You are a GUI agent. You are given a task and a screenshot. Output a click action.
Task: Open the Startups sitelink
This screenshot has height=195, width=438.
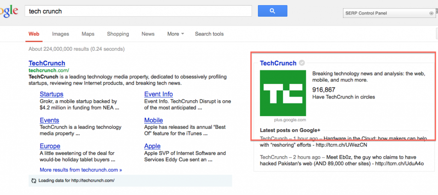pos(51,94)
